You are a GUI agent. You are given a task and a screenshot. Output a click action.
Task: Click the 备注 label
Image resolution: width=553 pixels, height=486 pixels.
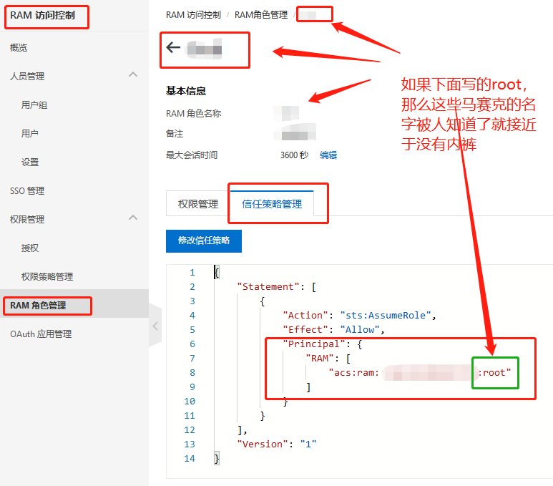click(x=175, y=134)
